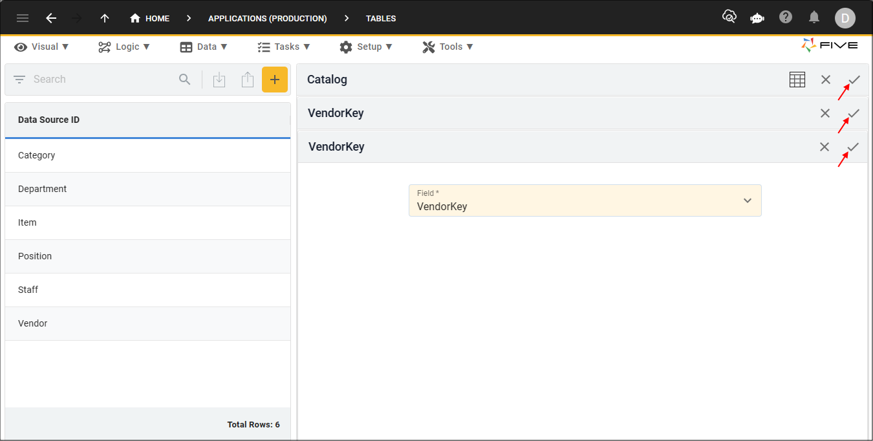Open the Setup menu
Screen dimensions: 873x441
[366, 47]
